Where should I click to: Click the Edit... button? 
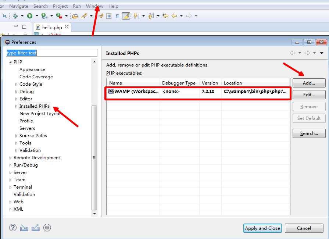pyautogui.click(x=309, y=94)
